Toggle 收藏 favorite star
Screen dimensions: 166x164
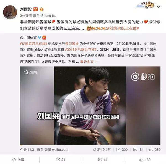[x=19, y=160]
